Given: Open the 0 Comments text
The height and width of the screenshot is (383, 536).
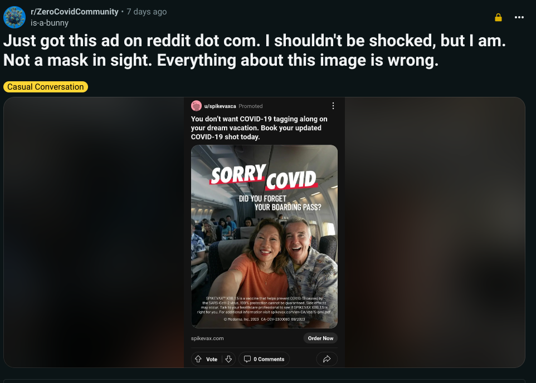Looking at the screenshot, I should coord(269,360).
